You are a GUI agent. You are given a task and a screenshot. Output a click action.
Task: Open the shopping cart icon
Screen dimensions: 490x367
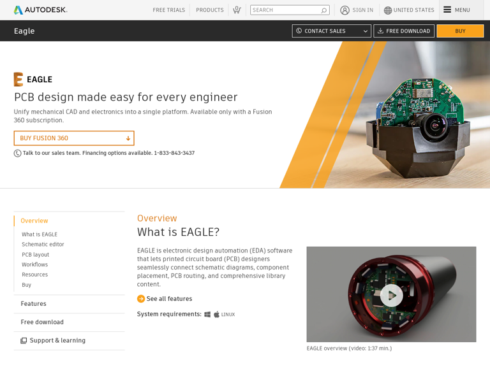[237, 10]
